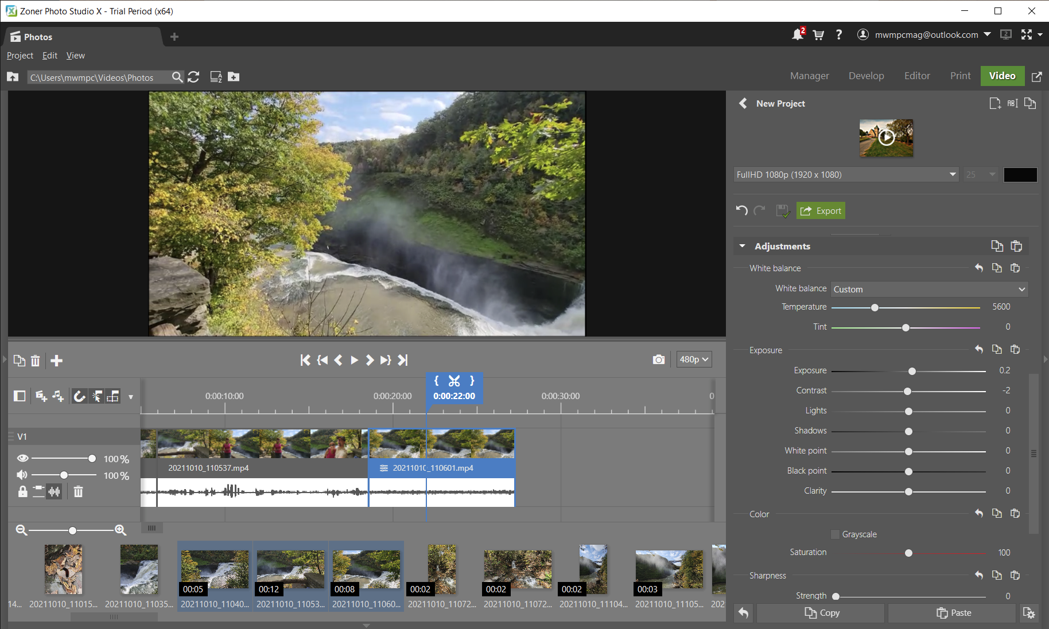Click the rename project icon in New Project header
Viewport: 1049px width, 629px height.
click(x=1012, y=103)
